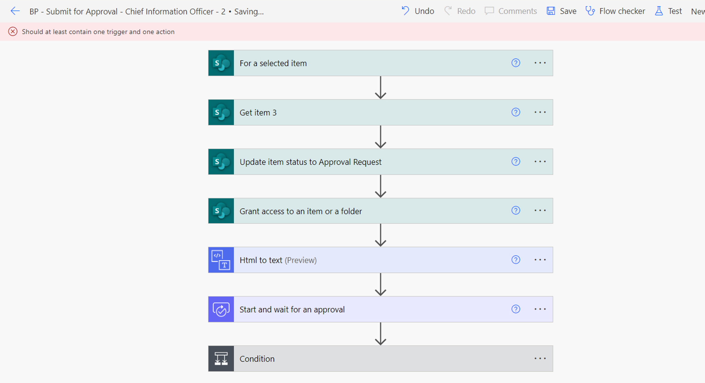This screenshot has height=383, width=705.
Task: Open more options for Update item status
Action: 540,162
